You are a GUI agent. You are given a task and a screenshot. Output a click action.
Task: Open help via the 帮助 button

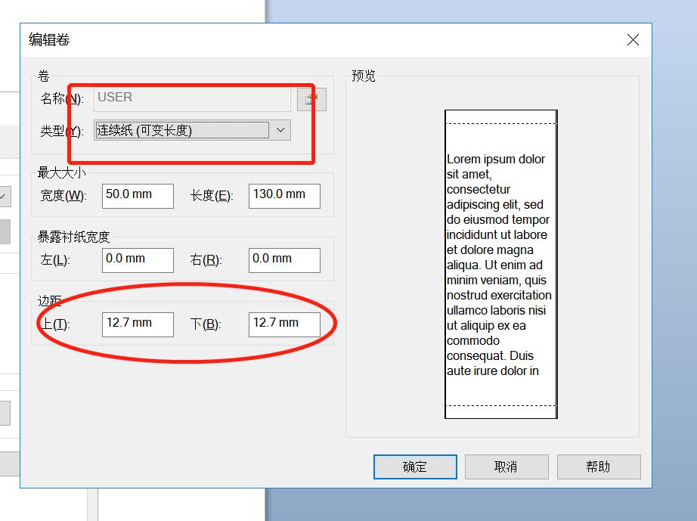click(x=599, y=467)
